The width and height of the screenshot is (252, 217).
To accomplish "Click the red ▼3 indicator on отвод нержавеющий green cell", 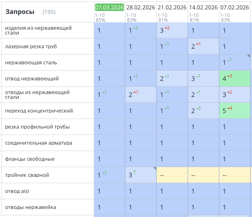I will pyautogui.click(x=229, y=76).
